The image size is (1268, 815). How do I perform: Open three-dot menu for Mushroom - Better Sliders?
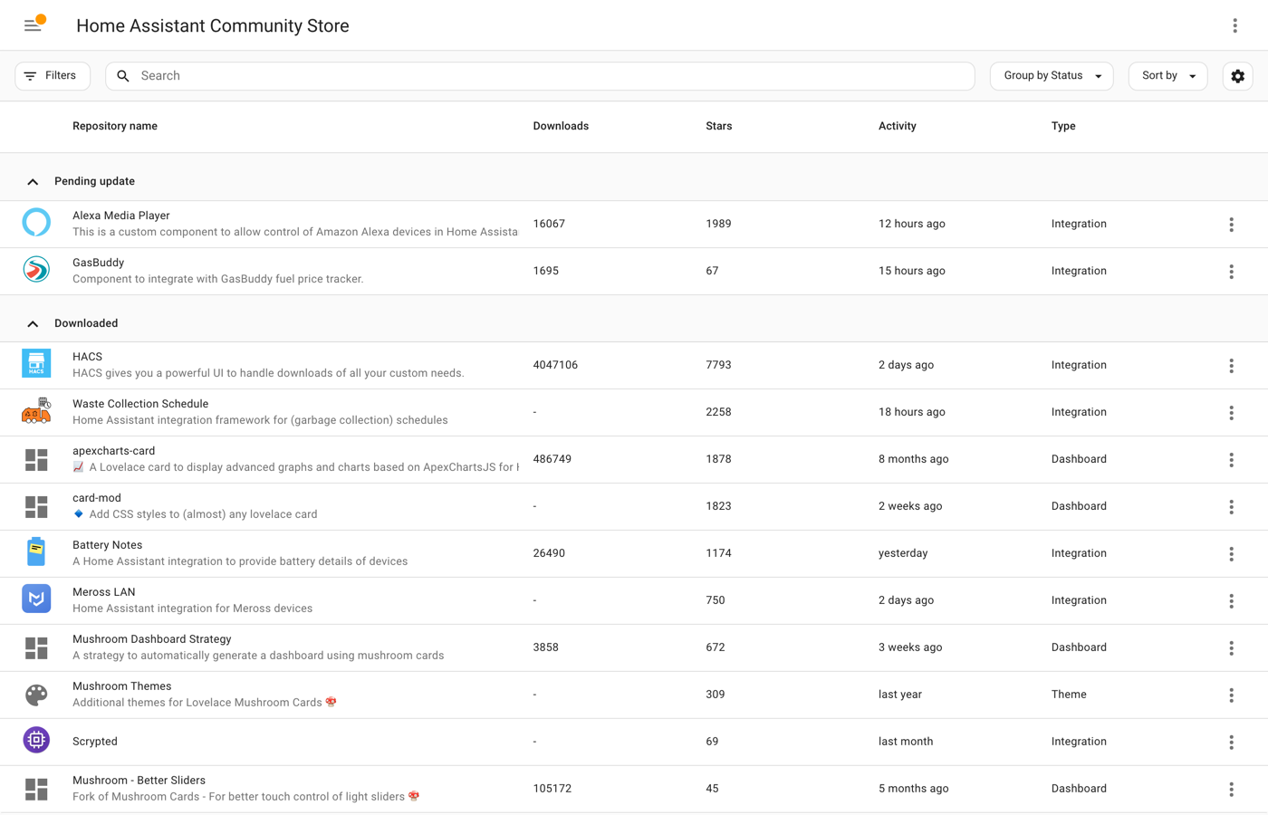coord(1231,790)
